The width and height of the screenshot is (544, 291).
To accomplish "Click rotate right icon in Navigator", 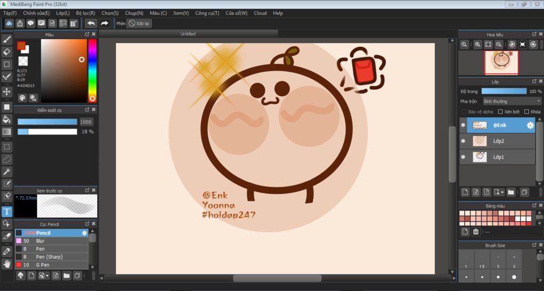I will coord(533,45).
